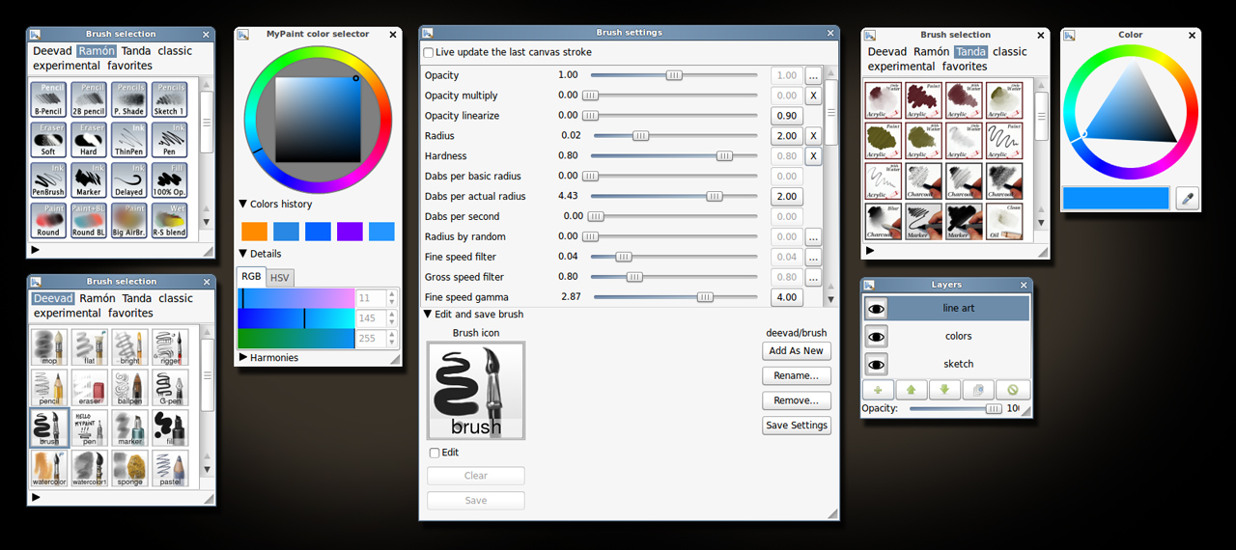The image size is (1236, 550).
Task: Select the G-pen brush
Action: (170, 388)
